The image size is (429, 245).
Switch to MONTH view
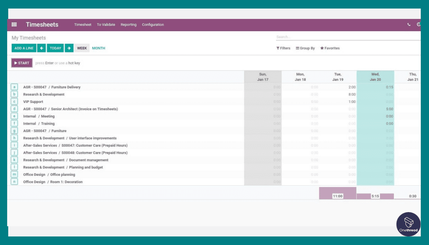pyautogui.click(x=98, y=48)
